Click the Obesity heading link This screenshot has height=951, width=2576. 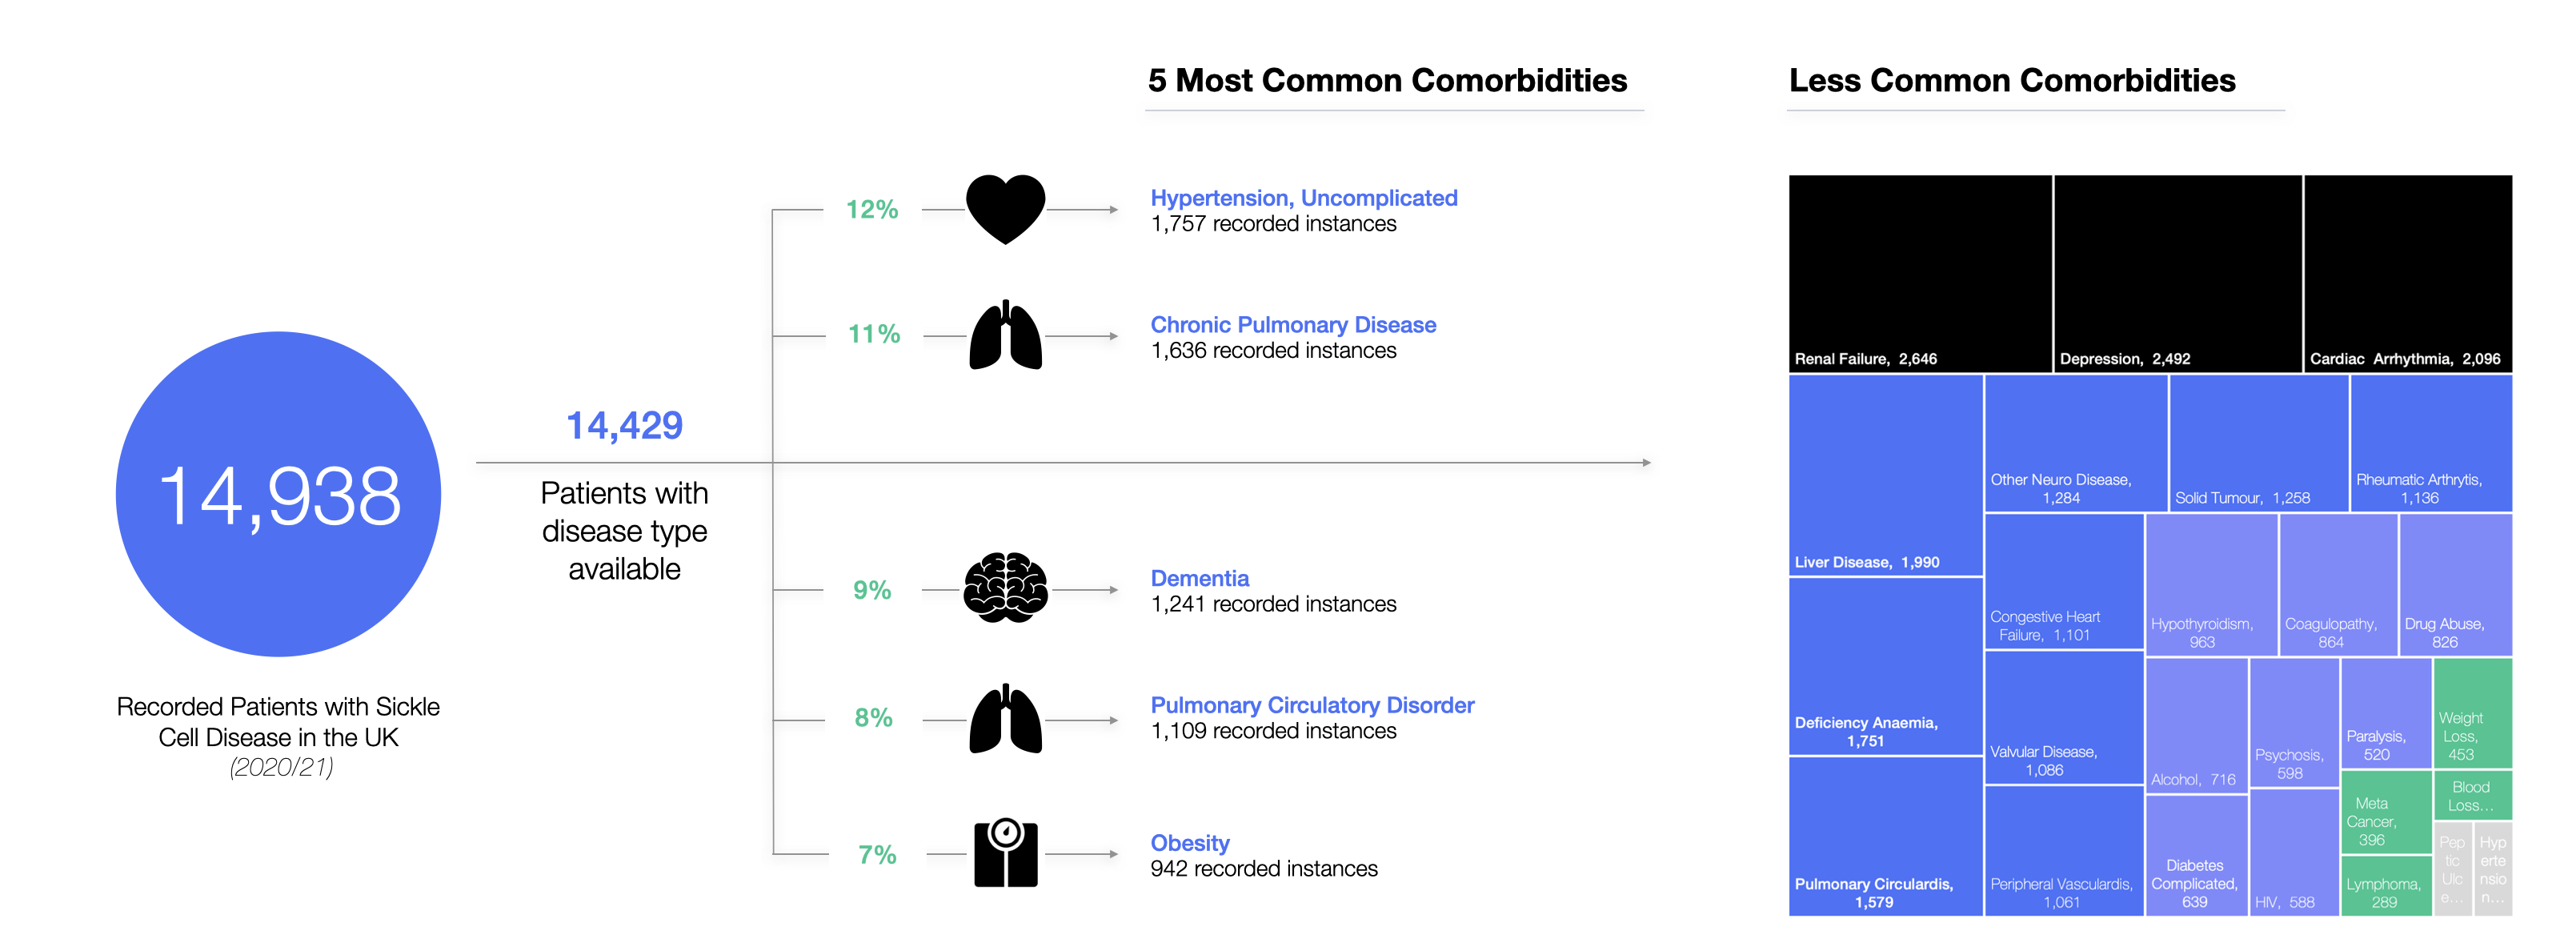1189,843
